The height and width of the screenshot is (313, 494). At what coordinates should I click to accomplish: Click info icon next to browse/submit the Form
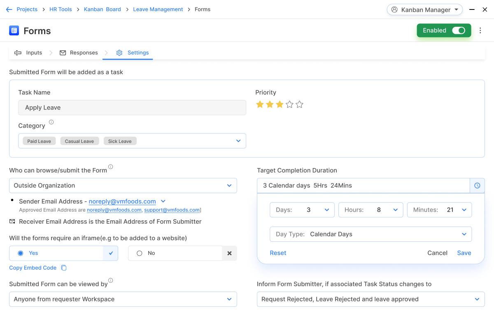(110, 167)
